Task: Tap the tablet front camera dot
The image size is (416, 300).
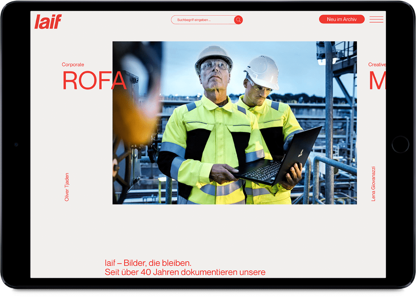Action: click(x=16, y=144)
